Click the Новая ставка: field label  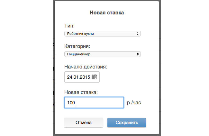[x=81, y=92]
